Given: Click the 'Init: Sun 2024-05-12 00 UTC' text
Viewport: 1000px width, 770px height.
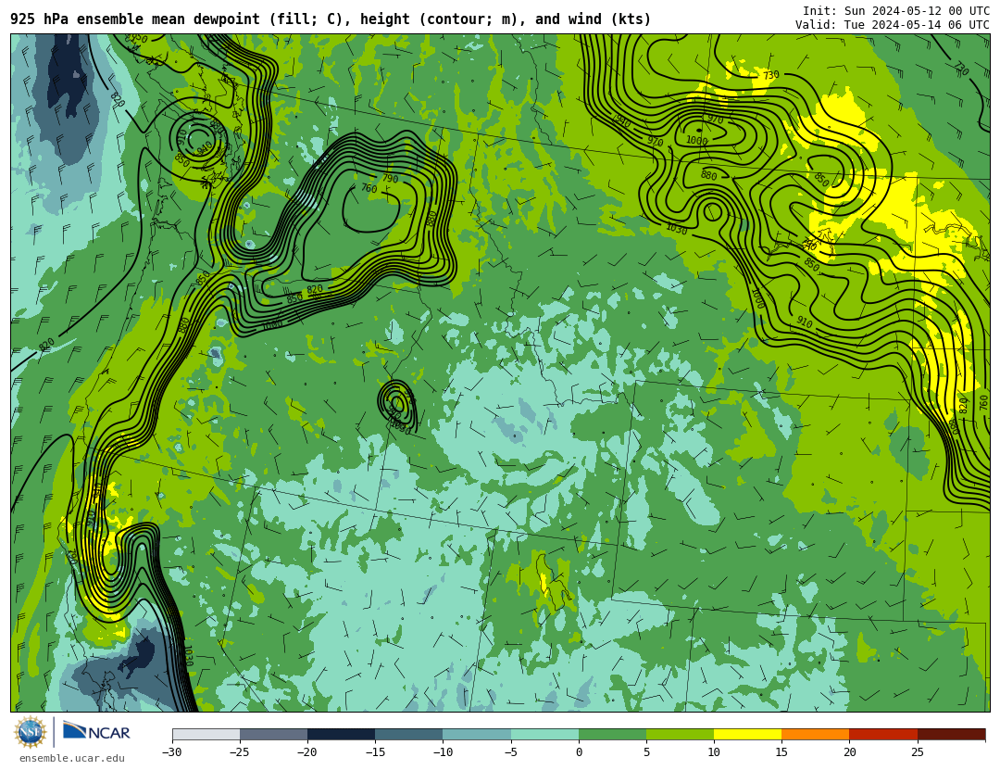Looking at the screenshot, I should tap(896, 11).
